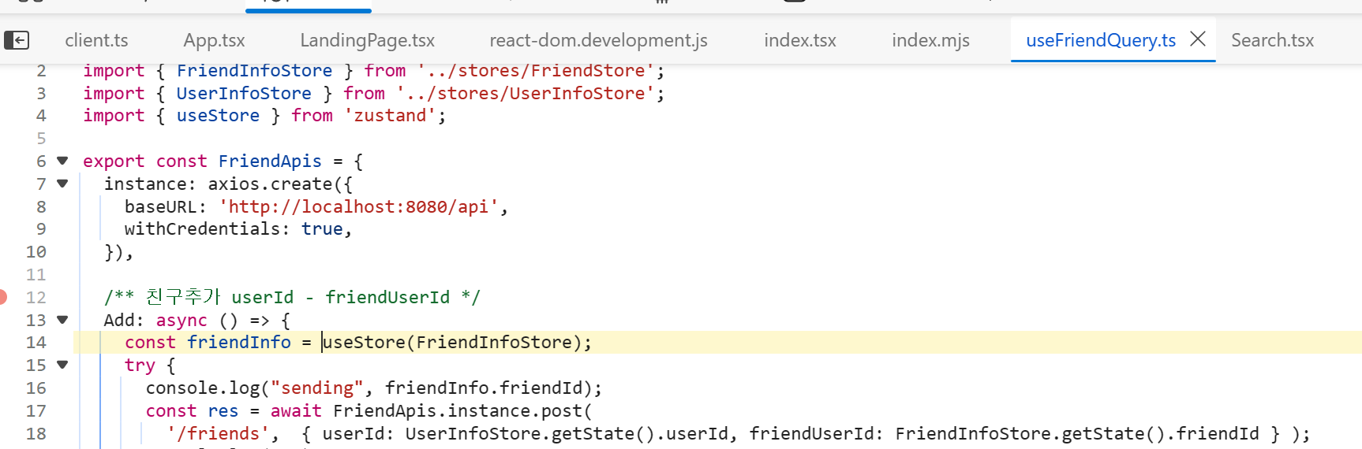Screen dimensions: 1362x449
Task: Close the useFriendQuery.ts tab
Action: [x=1197, y=39]
